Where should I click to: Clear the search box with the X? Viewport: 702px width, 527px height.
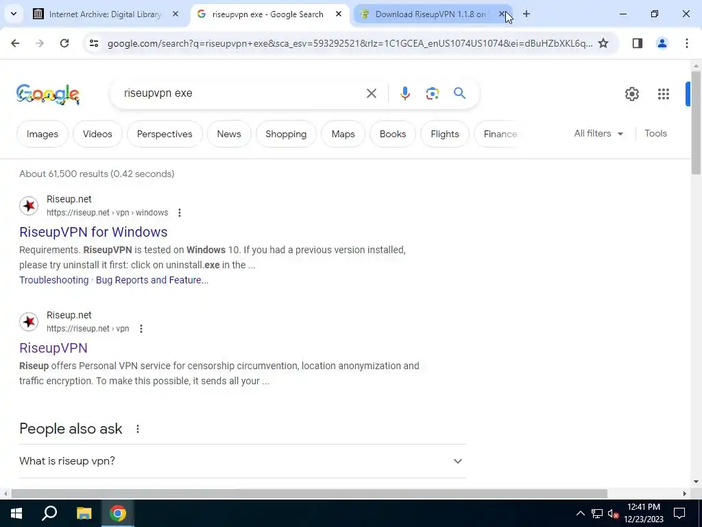point(371,93)
